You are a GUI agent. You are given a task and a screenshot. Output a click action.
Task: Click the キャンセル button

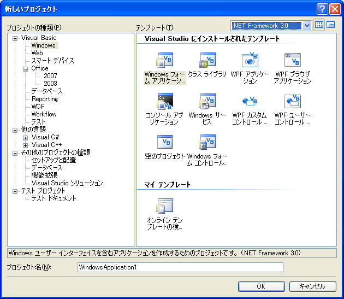tap(313, 286)
